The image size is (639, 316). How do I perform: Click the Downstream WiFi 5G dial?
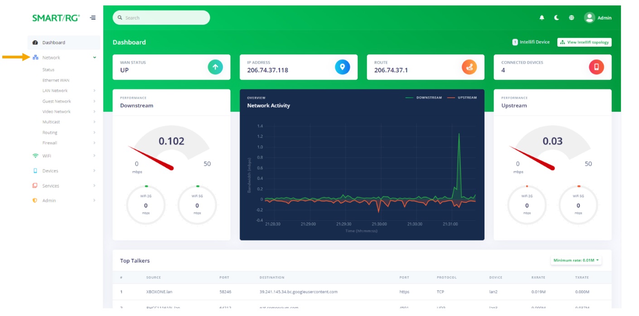pos(197,206)
